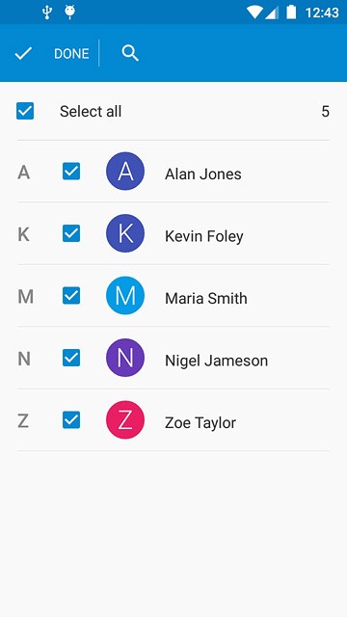Tap Maria Smith's light blue M avatar
This screenshot has height=617, width=347.
tap(125, 296)
